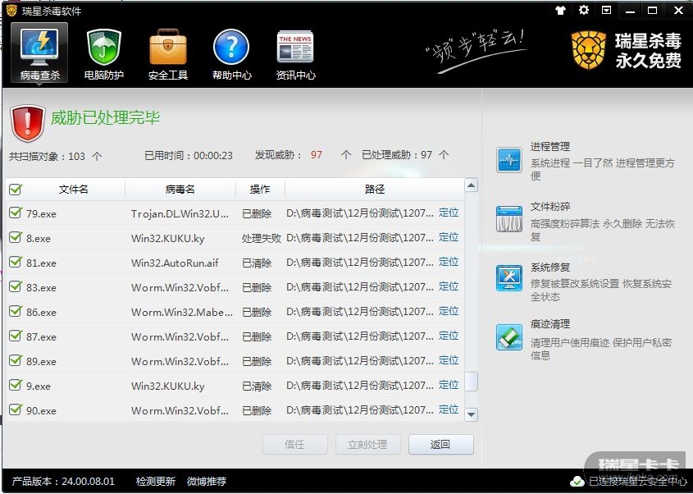Click the 痕迹清理 trace cleaner icon

coord(509,337)
